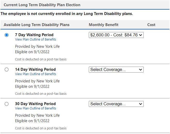The image size is (170, 134).
Task: Click 30 Day plan's View Plan Outline link
Action: [36, 108]
